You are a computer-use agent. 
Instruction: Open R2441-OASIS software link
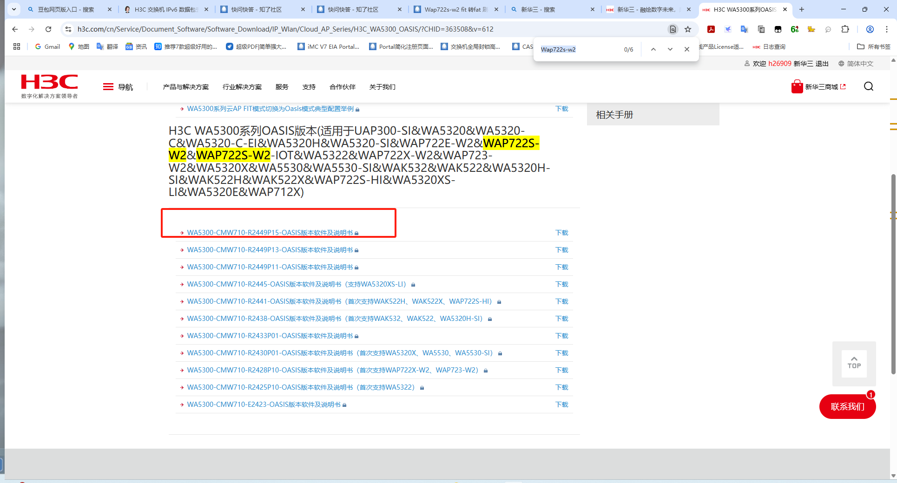tap(341, 301)
